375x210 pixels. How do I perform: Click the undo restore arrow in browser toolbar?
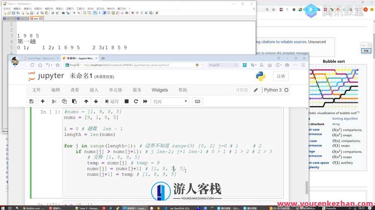(x=48, y=65)
